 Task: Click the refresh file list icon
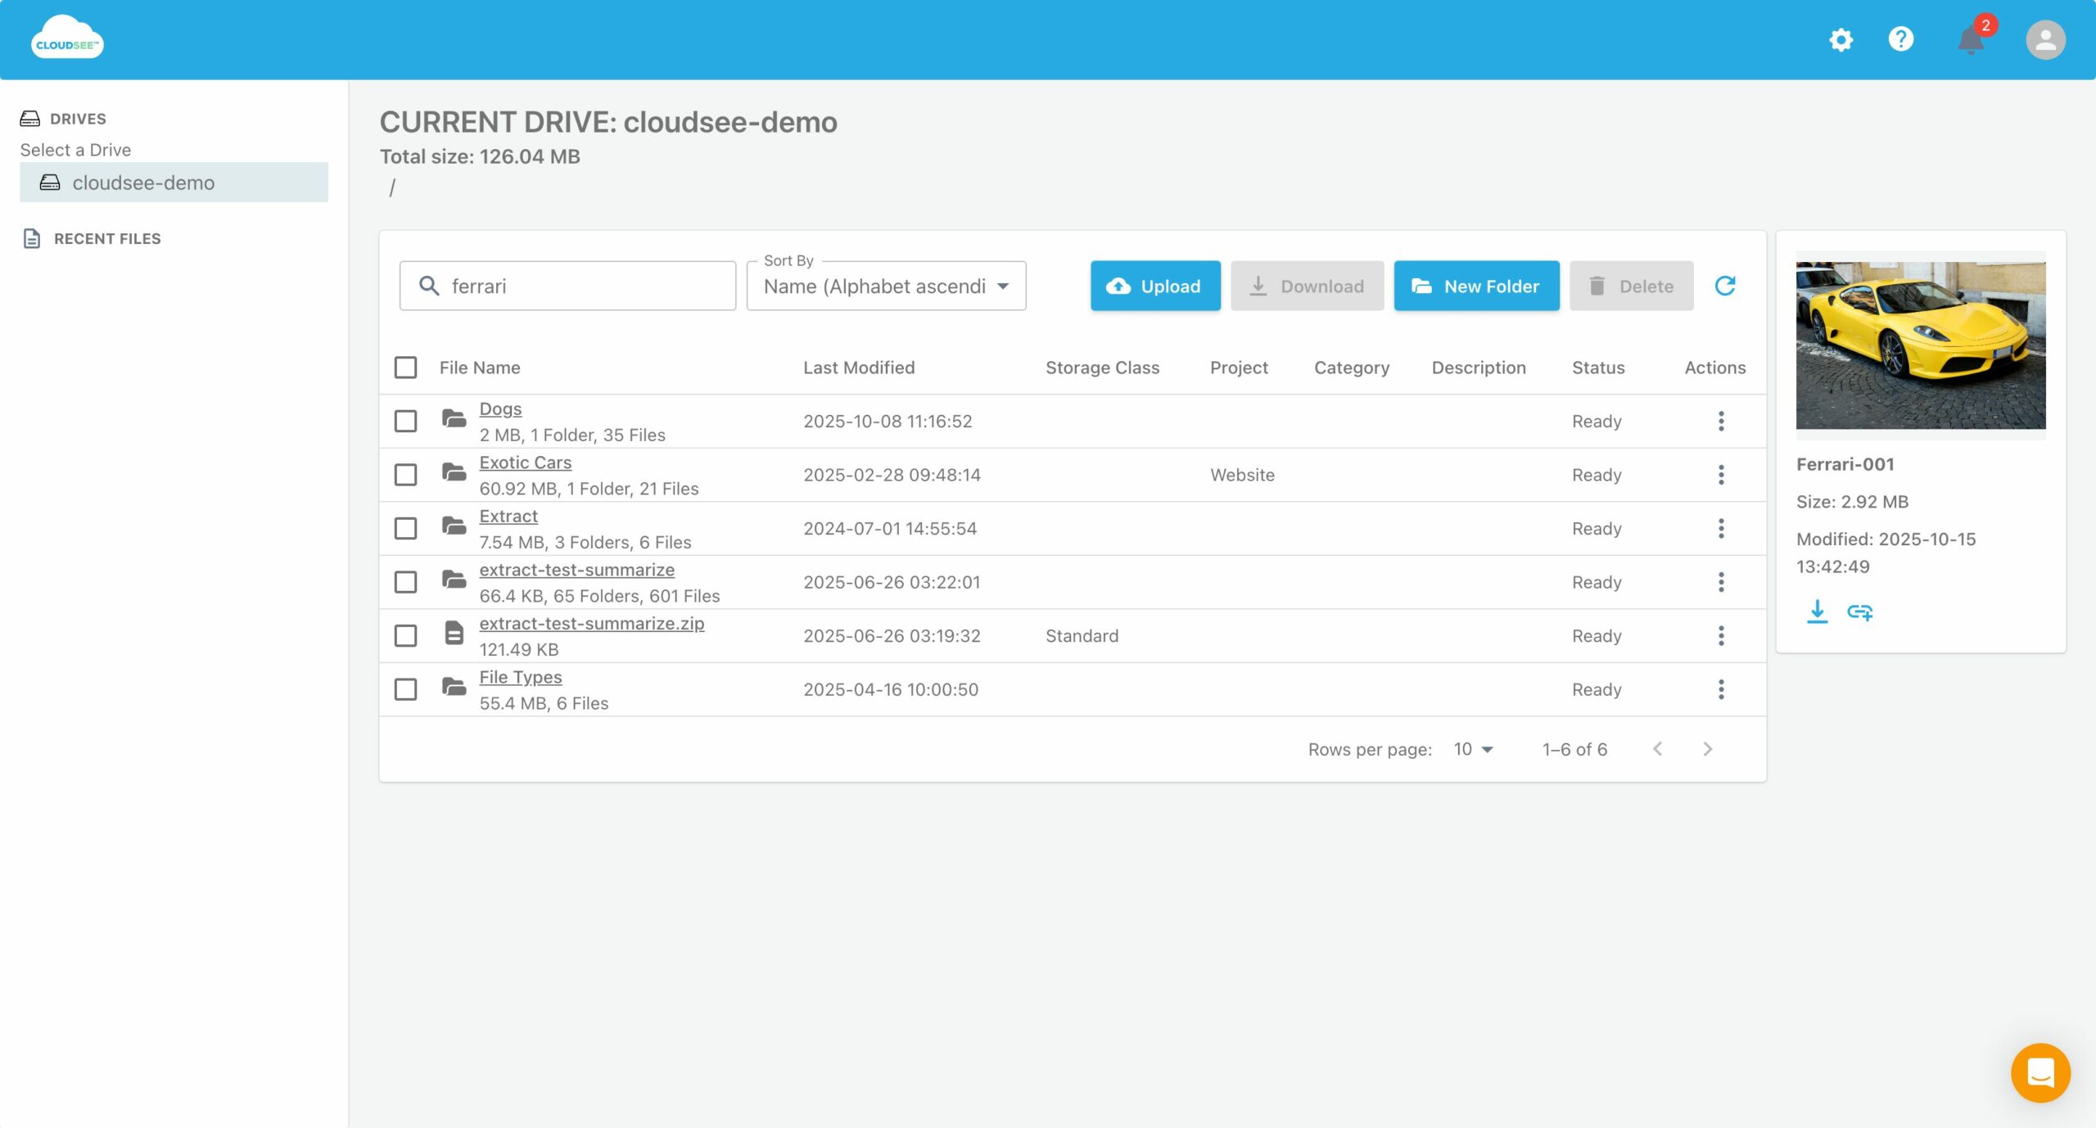click(1724, 286)
